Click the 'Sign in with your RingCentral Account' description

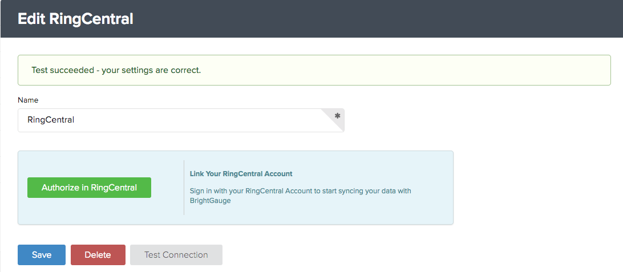[300, 196]
